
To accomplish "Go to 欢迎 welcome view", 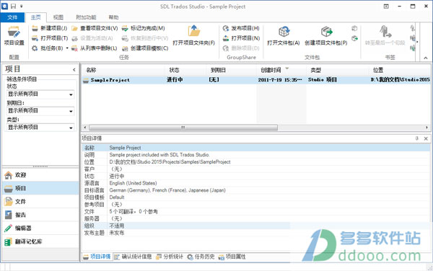I will 40,175.
